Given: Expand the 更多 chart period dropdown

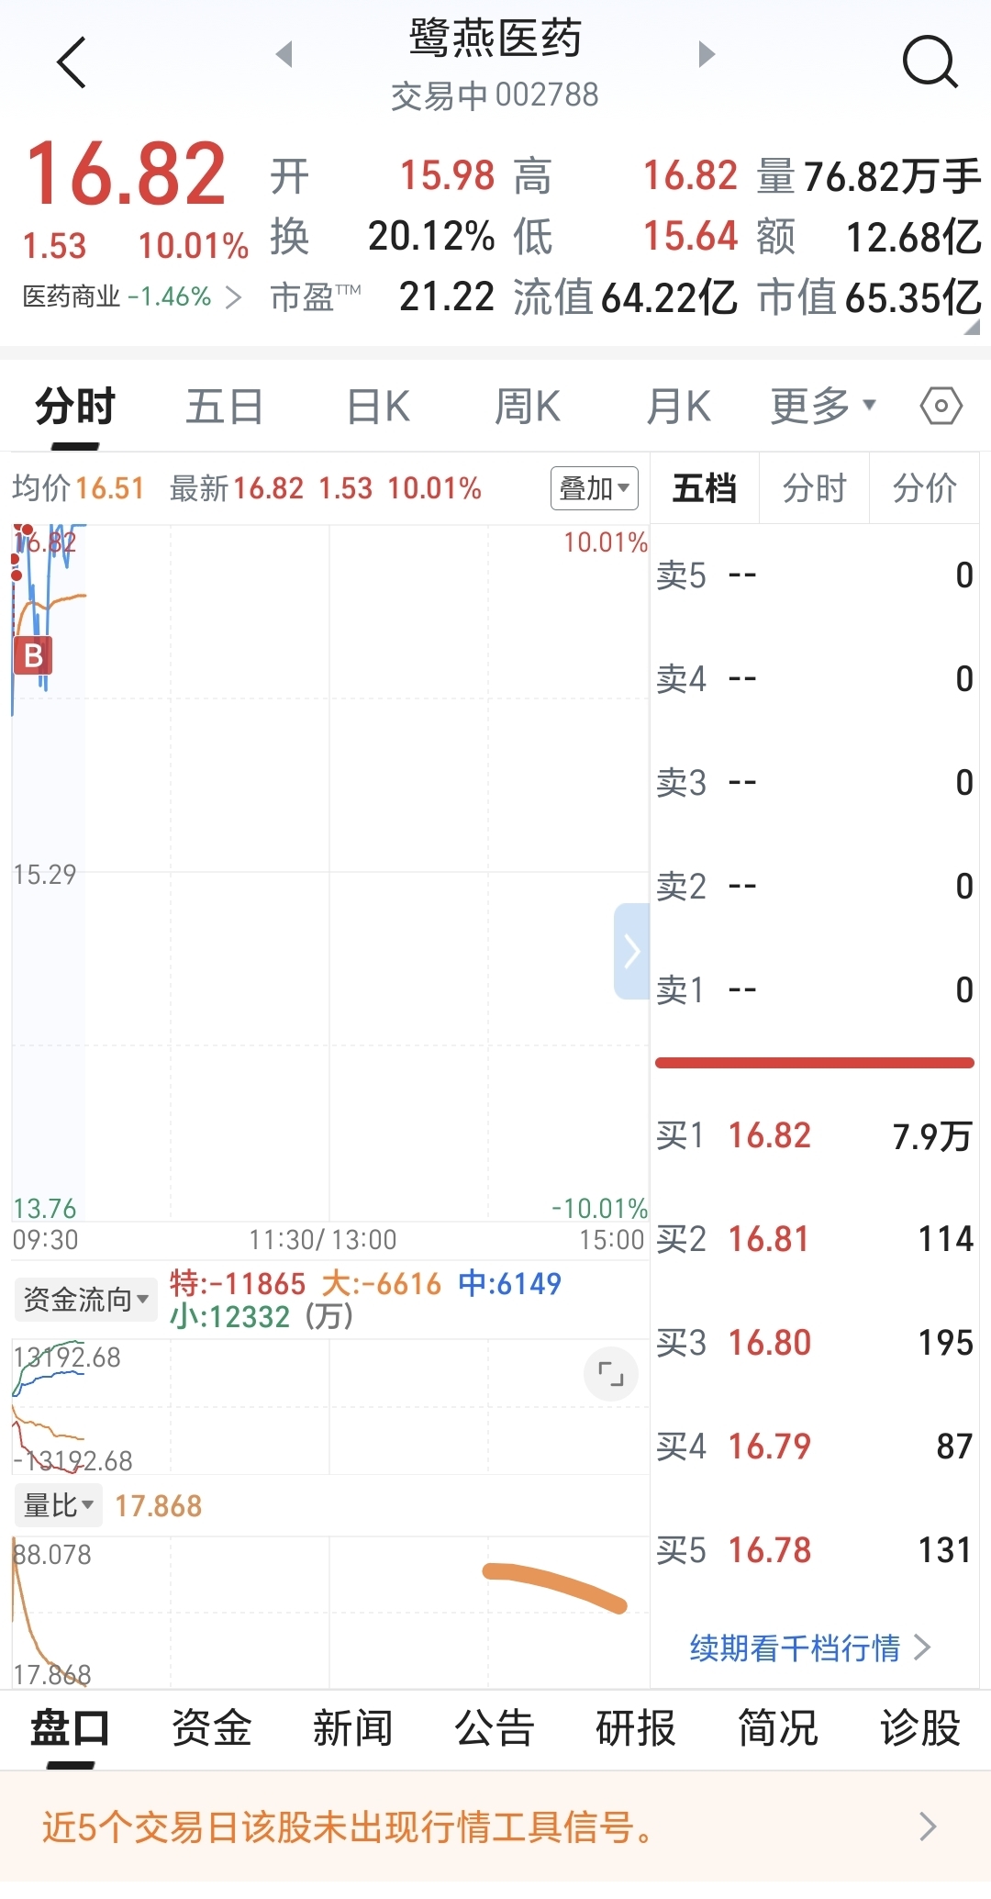Looking at the screenshot, I should click(822, 406).
